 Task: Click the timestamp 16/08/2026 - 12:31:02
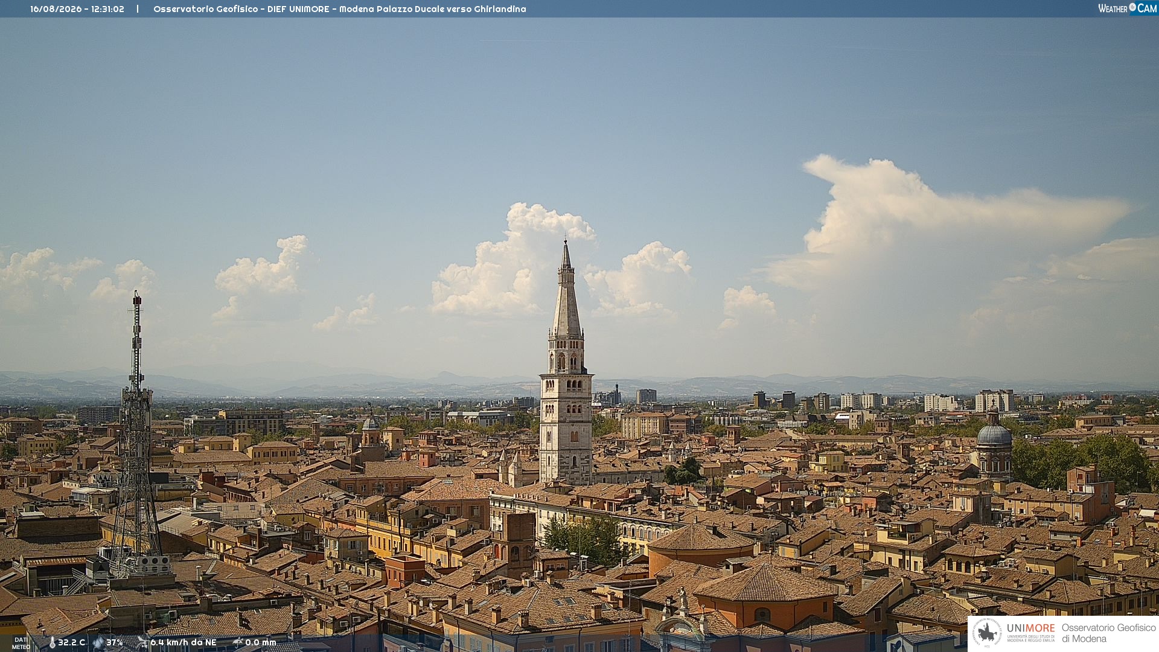[77, 9]
